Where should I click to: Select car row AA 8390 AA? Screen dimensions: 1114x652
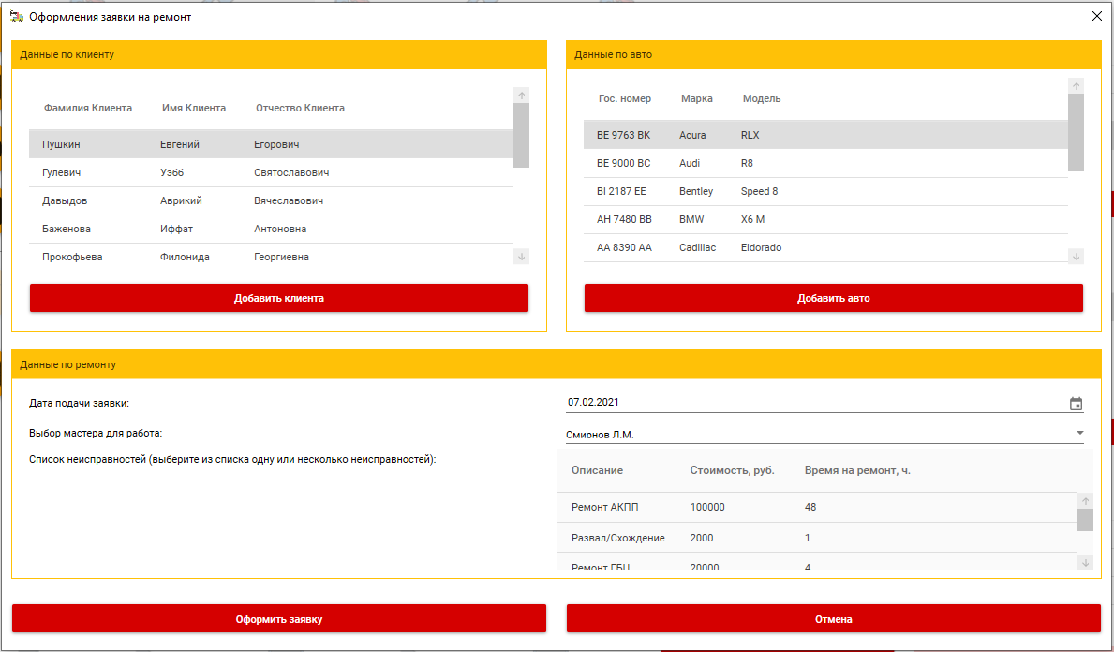point(826,248)
